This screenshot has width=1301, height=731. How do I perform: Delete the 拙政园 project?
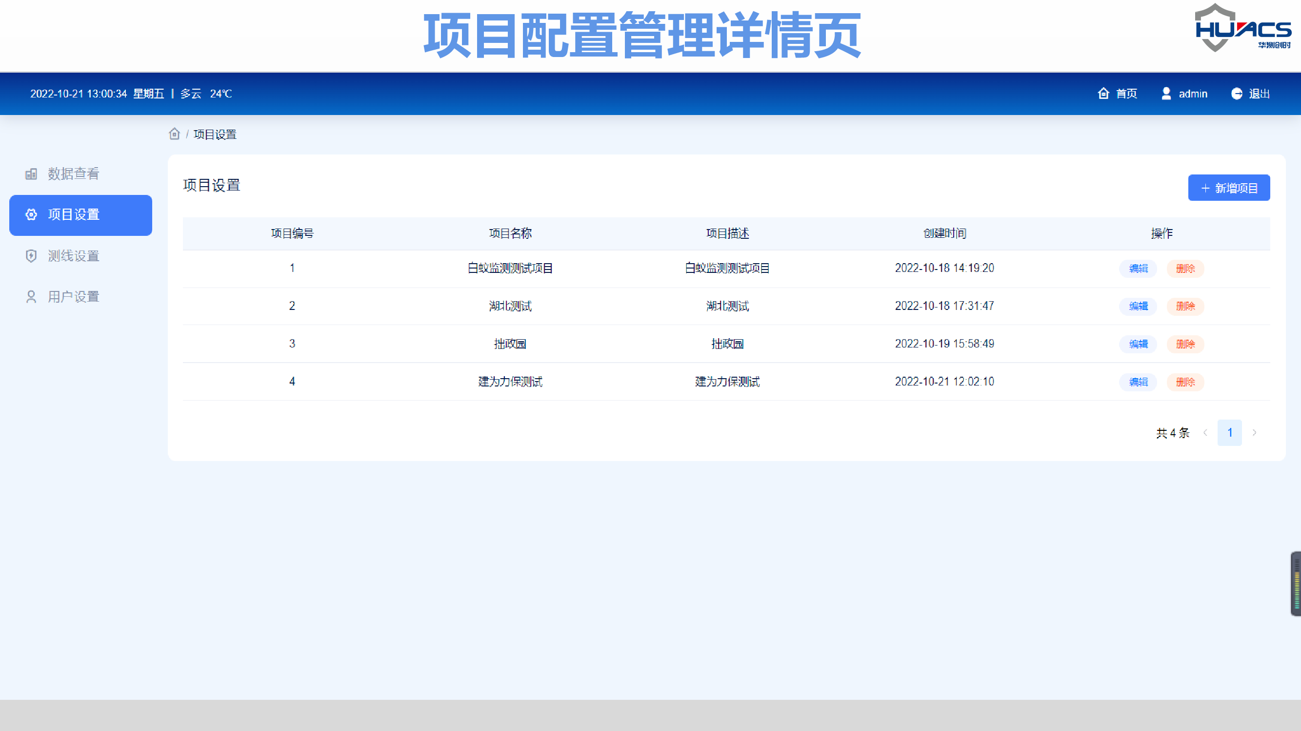[x=1185, y=344]
